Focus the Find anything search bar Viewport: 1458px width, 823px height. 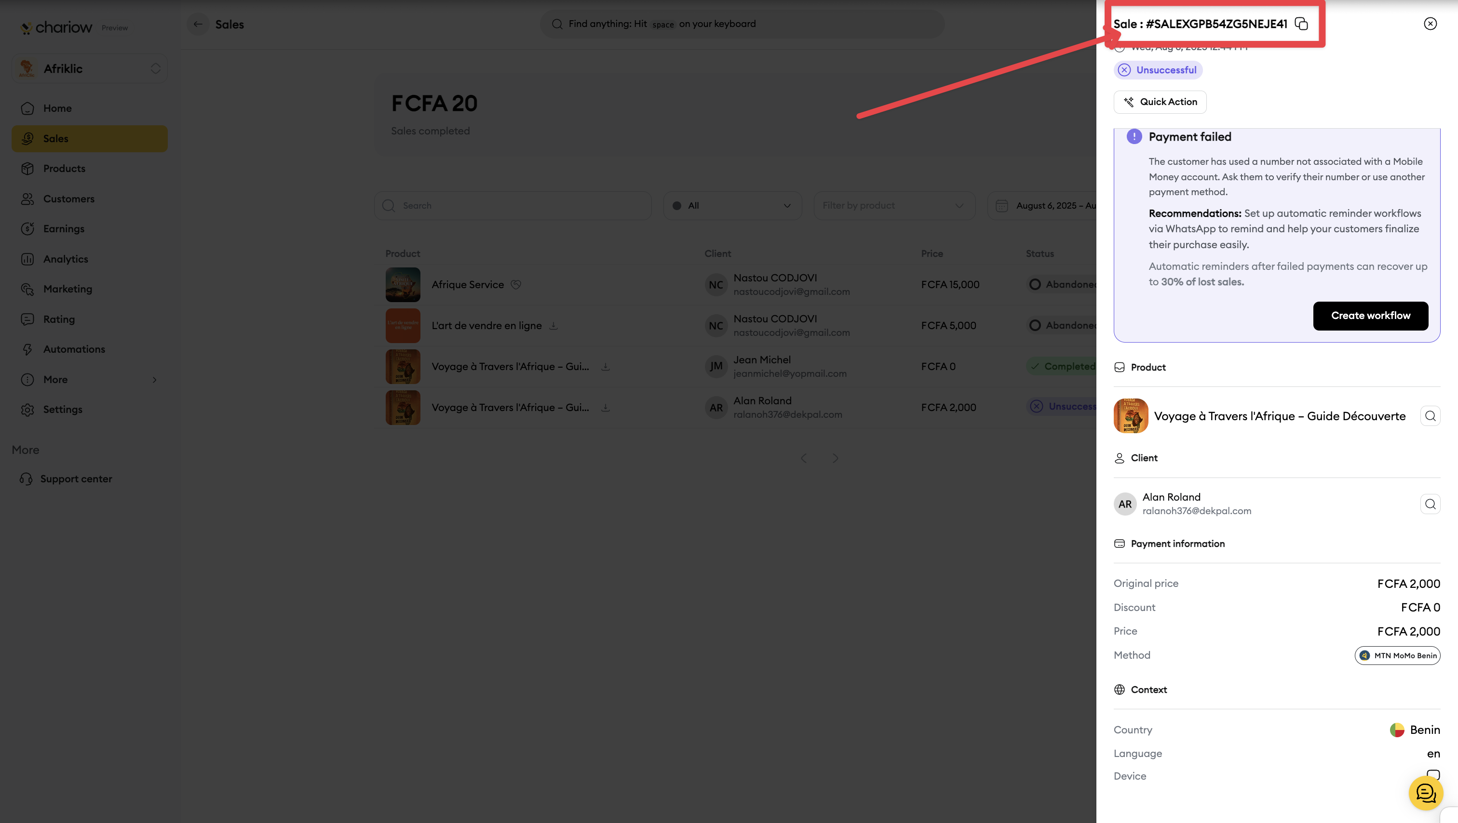(742, 24)
